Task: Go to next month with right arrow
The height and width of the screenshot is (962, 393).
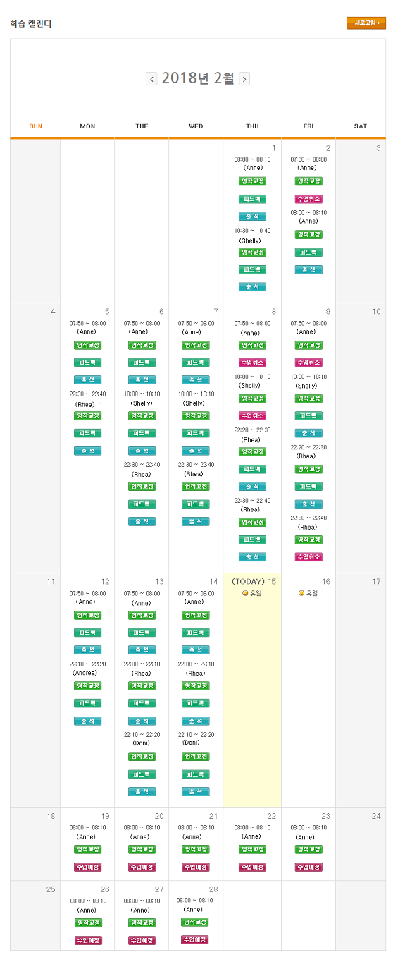Action: tap(244, 79)
